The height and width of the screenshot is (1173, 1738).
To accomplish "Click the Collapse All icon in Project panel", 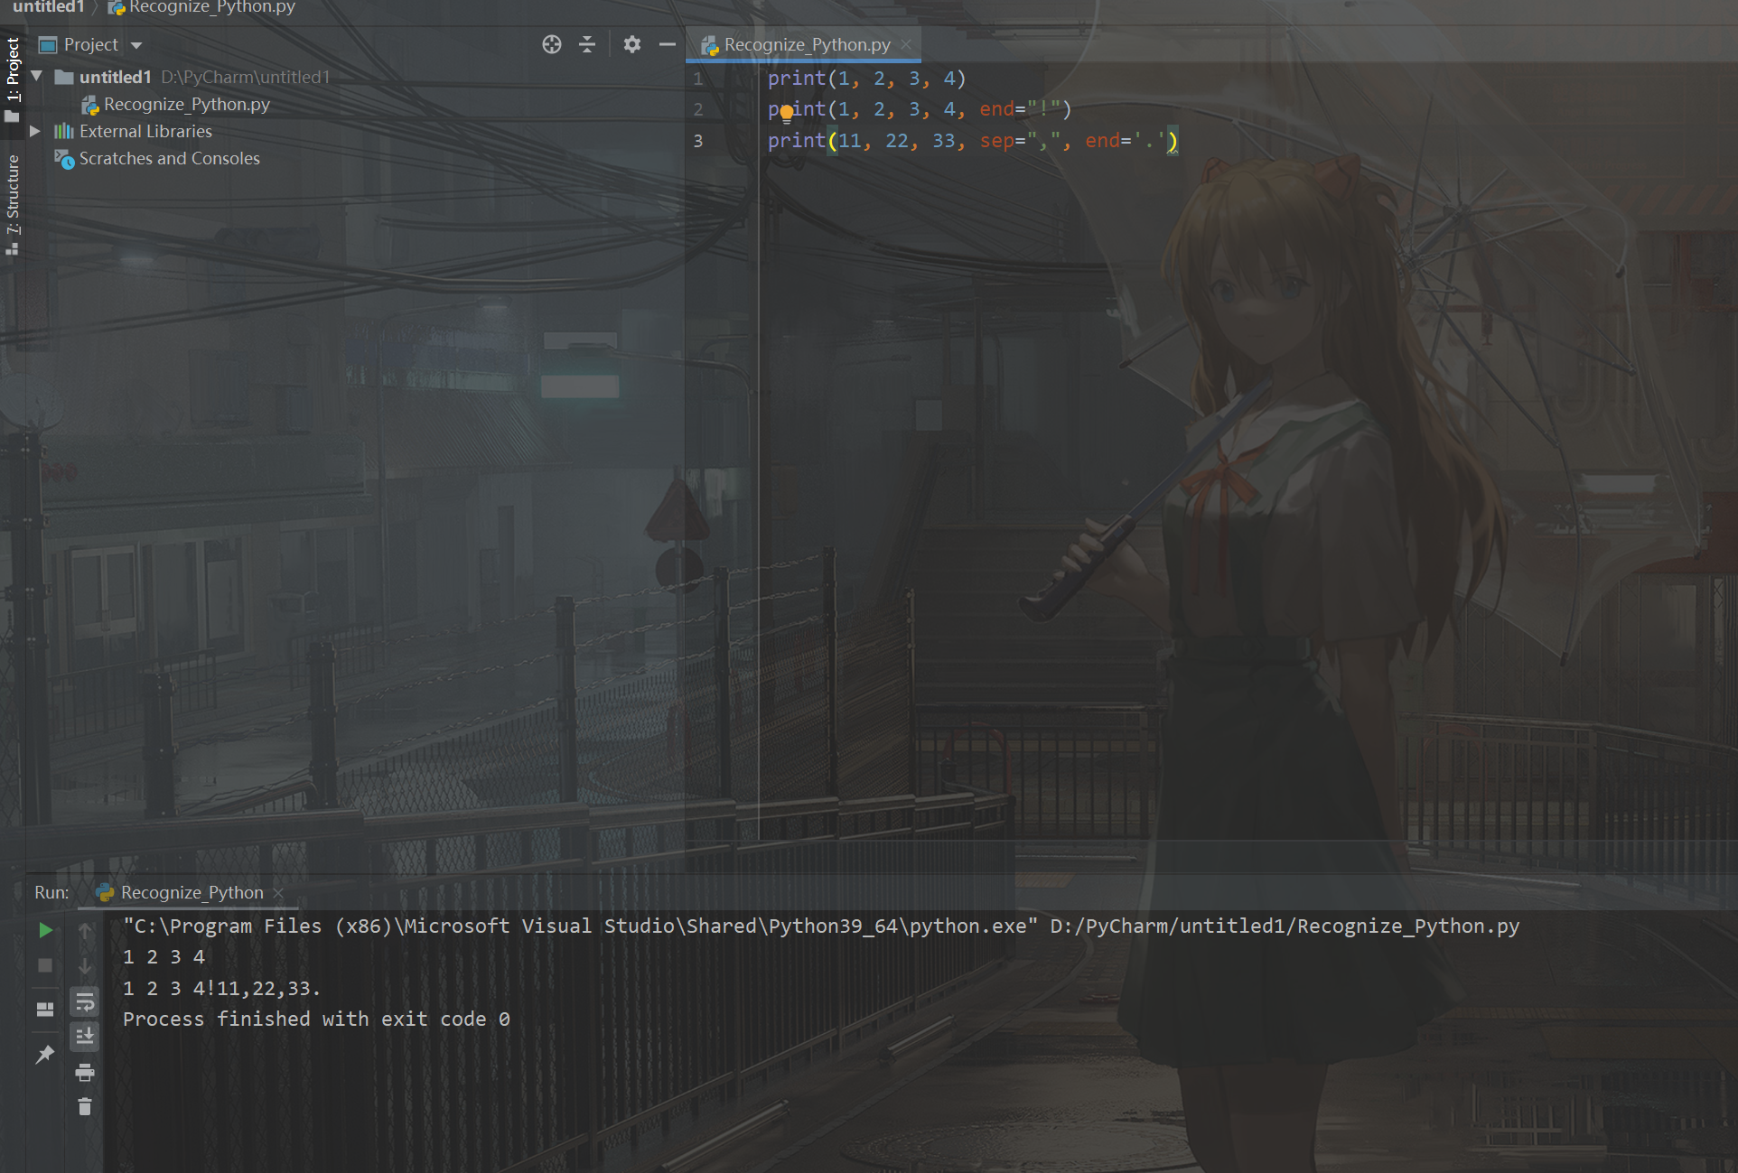I will click(587, 44).
